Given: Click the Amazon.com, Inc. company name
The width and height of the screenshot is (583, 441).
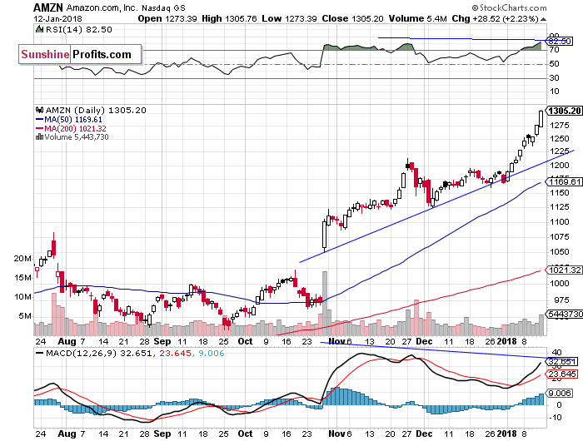Looking at the screenshot, I should coord(102,7).
